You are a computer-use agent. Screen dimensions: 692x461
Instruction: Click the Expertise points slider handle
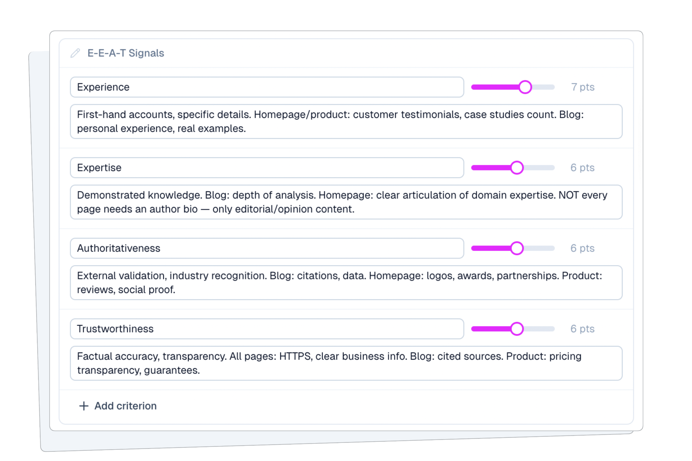pyautogui.click(x=517, y=168)
